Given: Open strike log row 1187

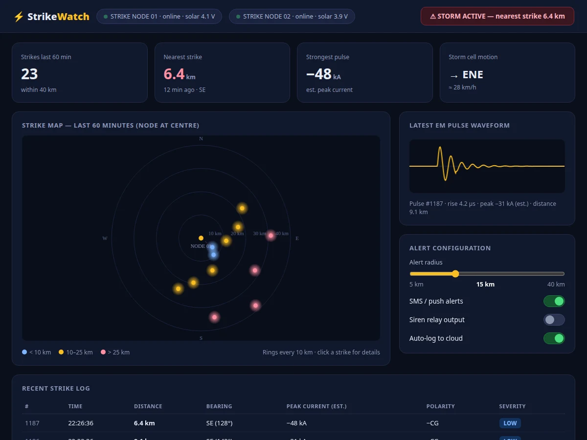Looking at the screenshot, I should (x=293, y=423).
